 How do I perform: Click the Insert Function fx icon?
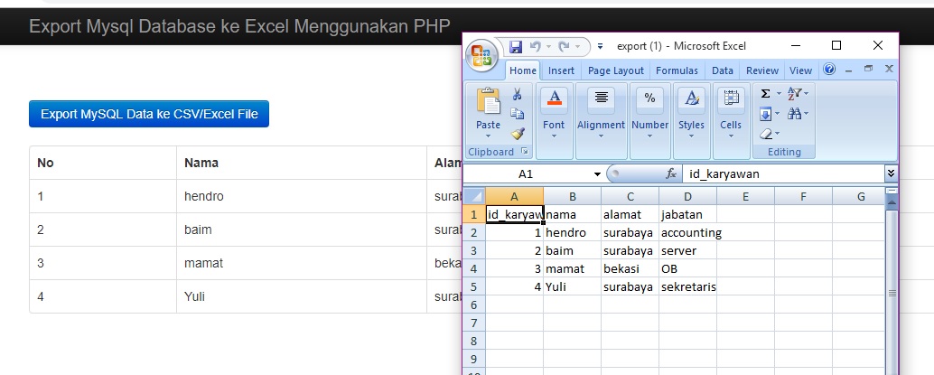[671, 174]
